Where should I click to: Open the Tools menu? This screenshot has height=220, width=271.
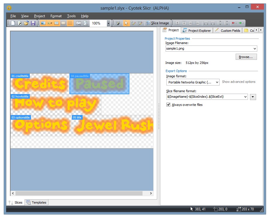[x=71, y=16]
